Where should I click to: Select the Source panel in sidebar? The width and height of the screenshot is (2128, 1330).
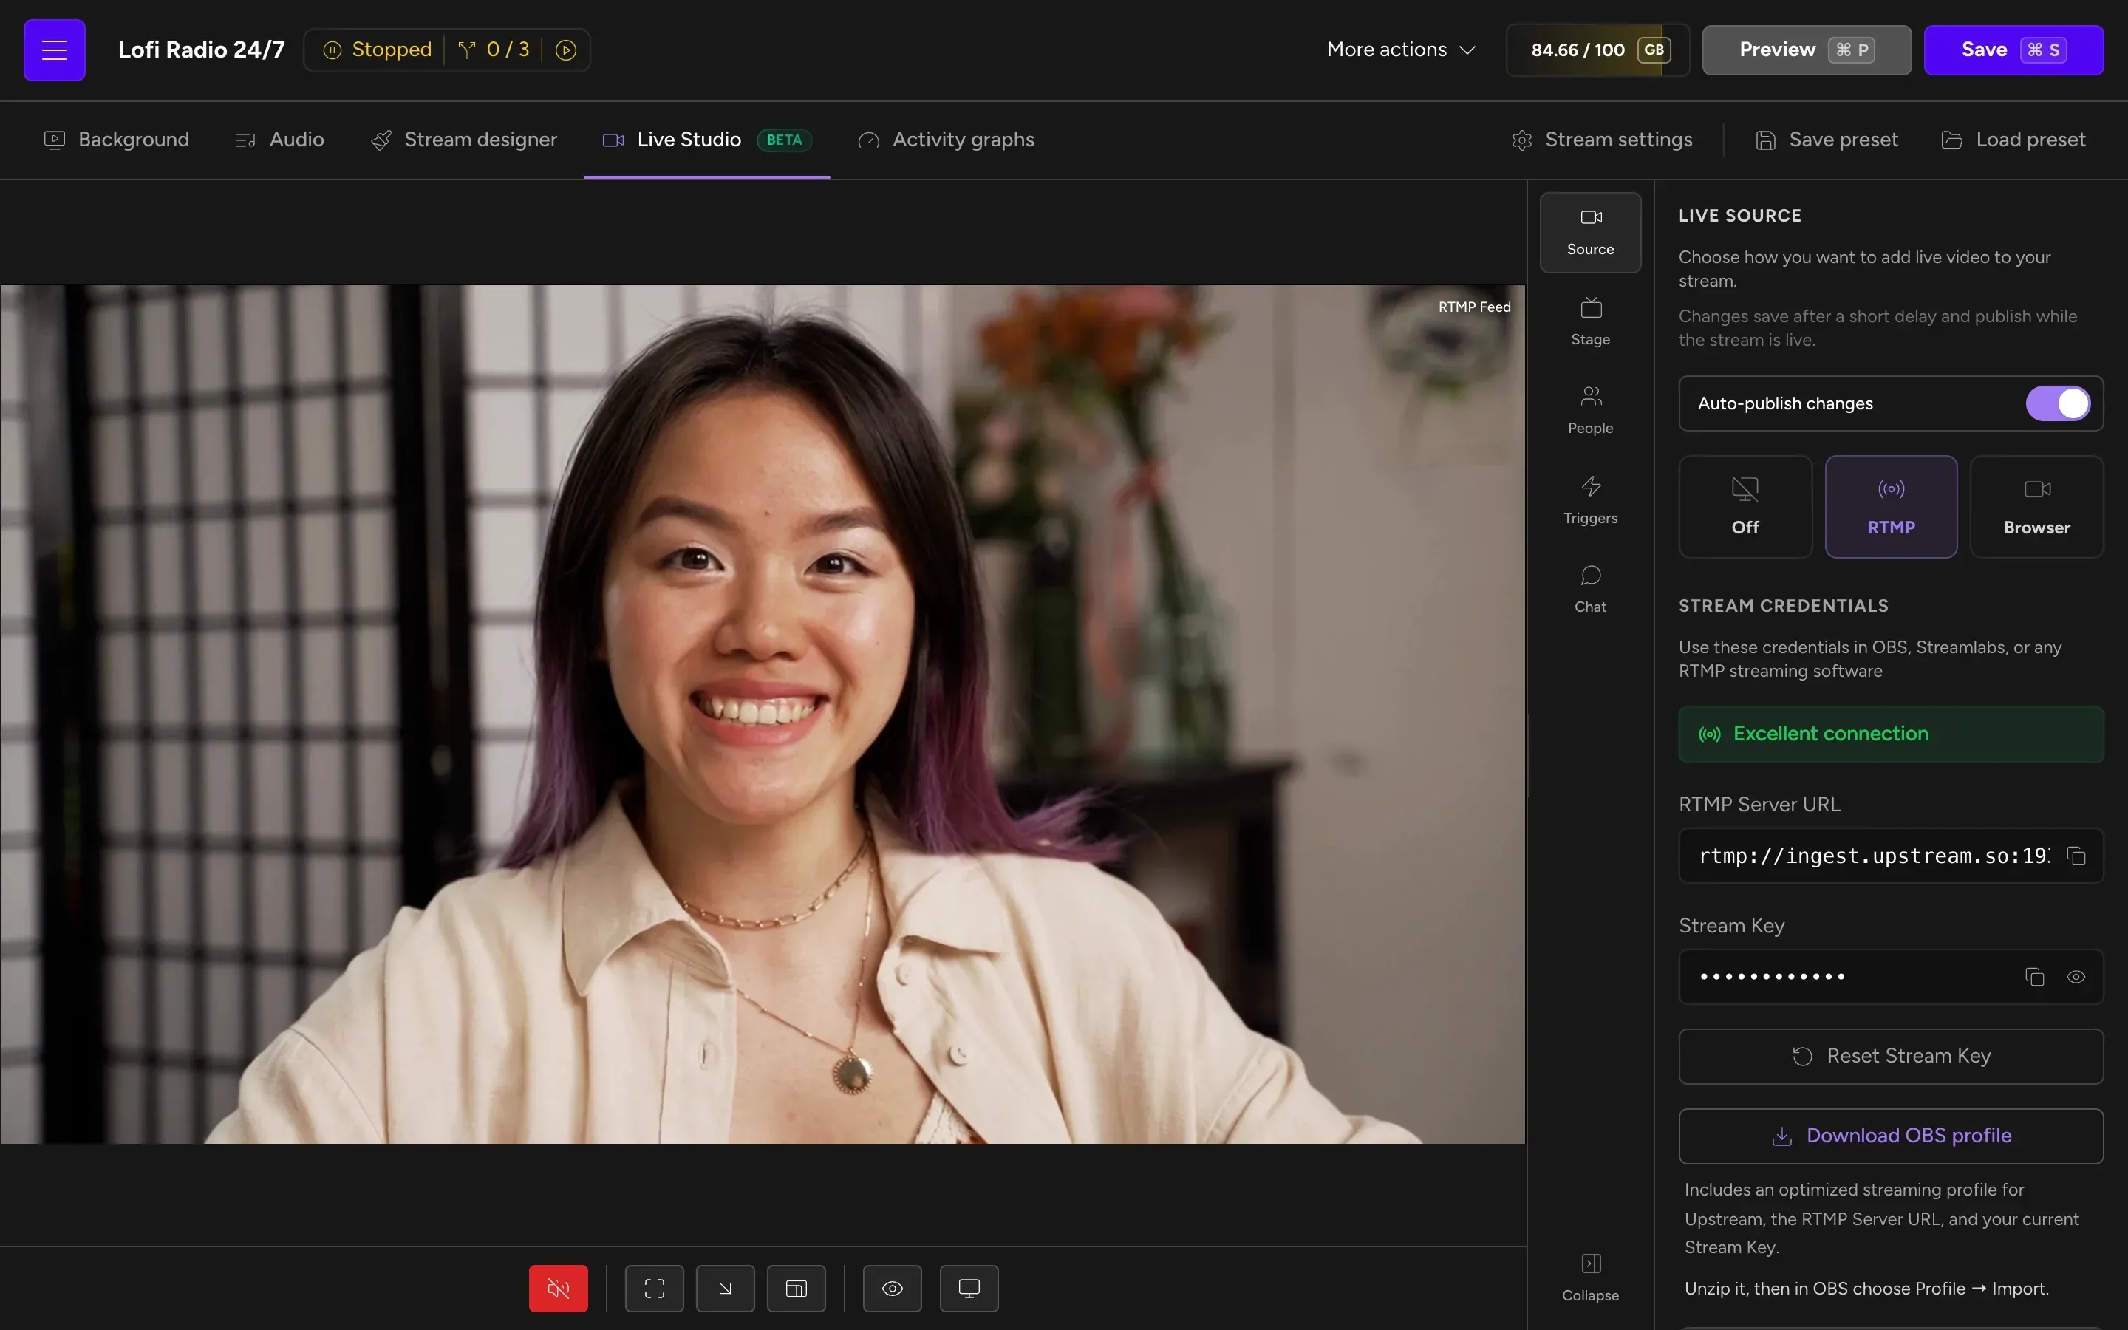click(1590, 232)
